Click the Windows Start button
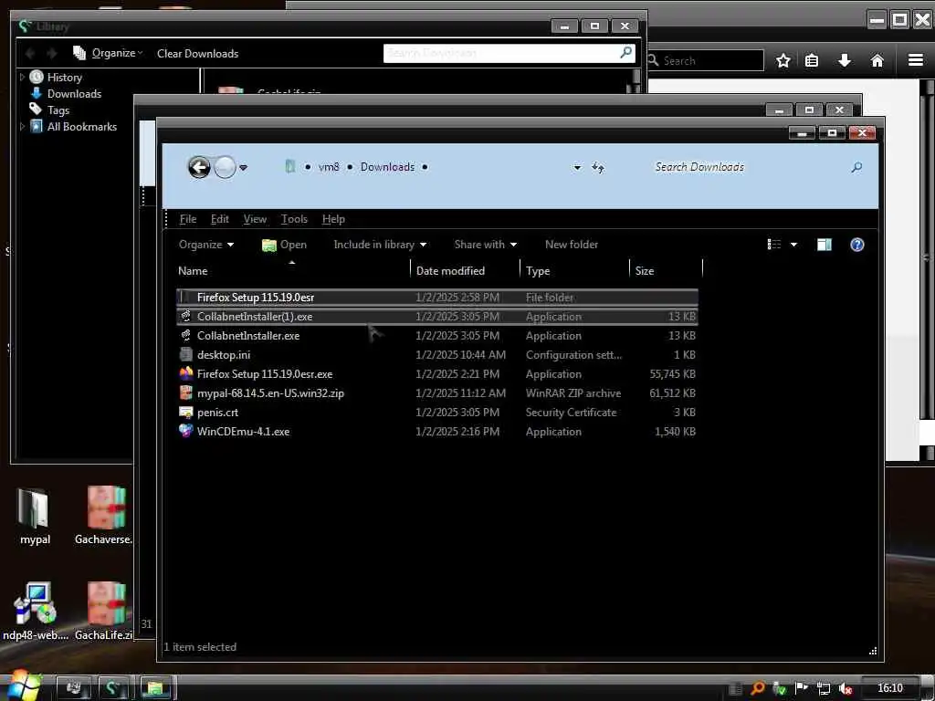 23,686
